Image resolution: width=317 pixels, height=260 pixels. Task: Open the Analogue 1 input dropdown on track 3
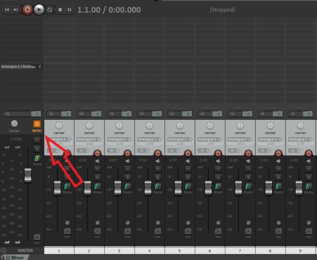[119, 139]
